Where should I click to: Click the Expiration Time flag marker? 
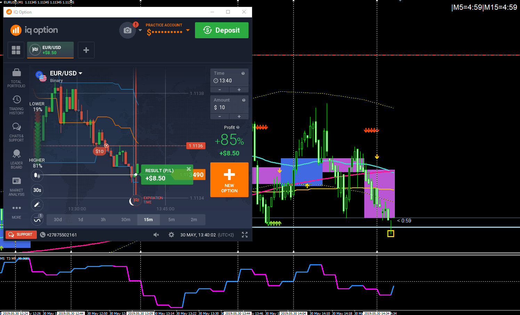136,200
